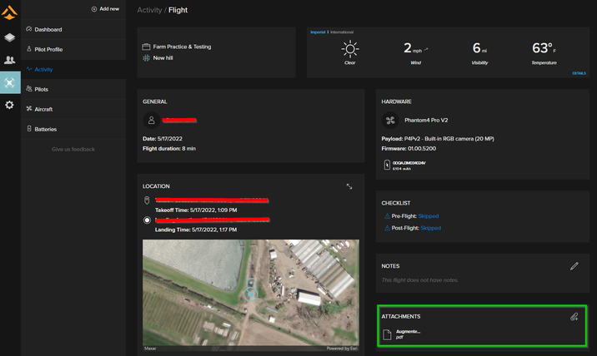This screenshot has width=597, height=356.
Task: Select the drone section icon in sidebar
Action: pos(9,82)
